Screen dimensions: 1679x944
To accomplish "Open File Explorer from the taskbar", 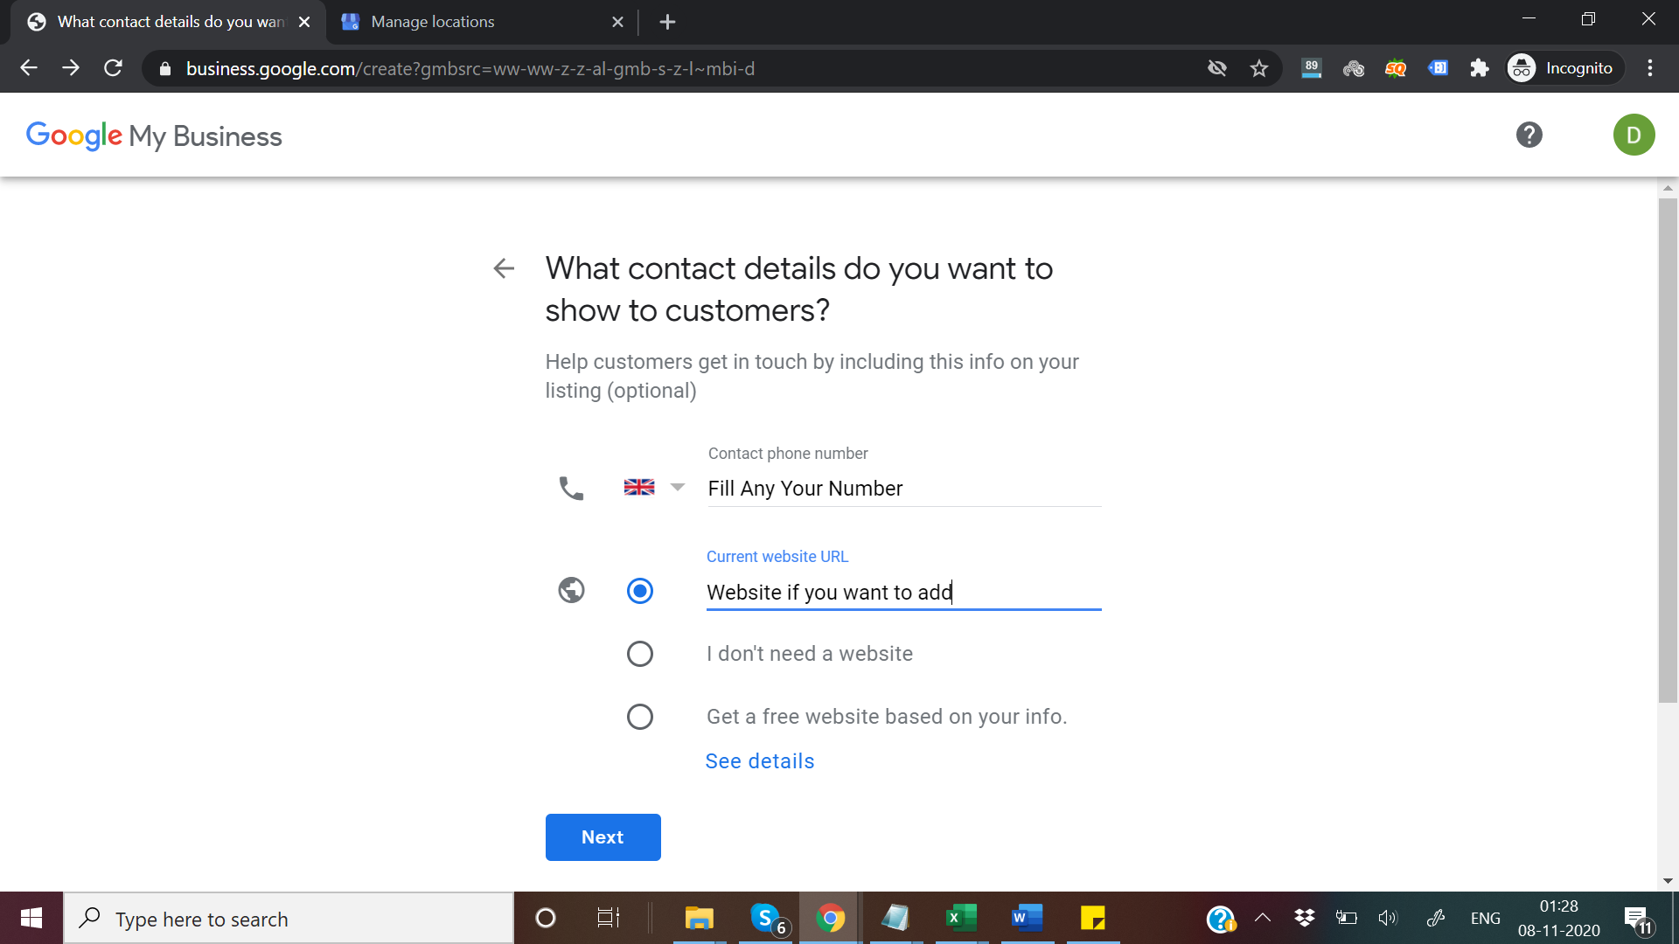I will coord(700,918).
